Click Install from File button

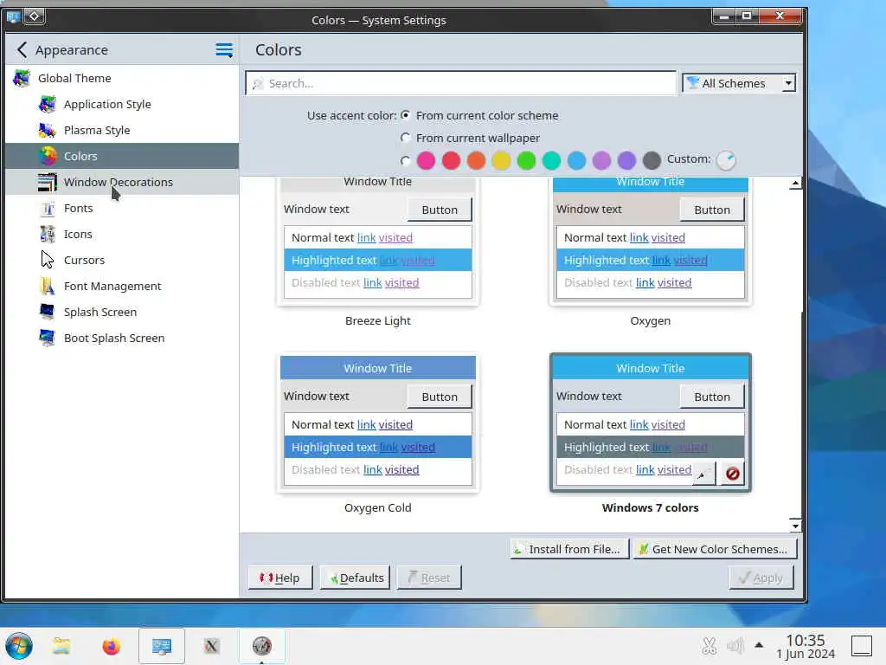569,549
